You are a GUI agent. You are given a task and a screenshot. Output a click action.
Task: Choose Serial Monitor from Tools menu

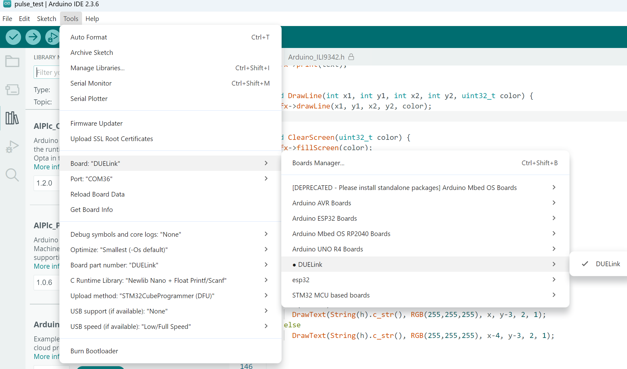pyautogui.click(x=91, y=83)
